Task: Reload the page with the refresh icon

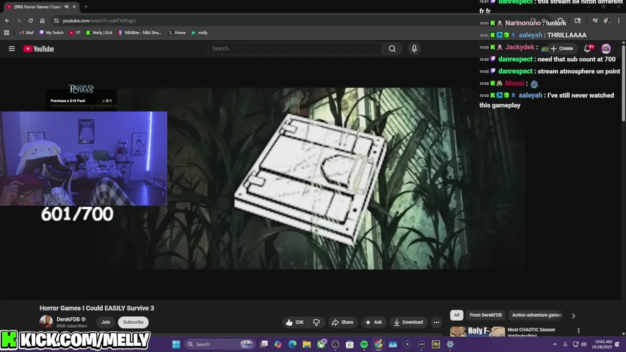Action: coord(30,21)
